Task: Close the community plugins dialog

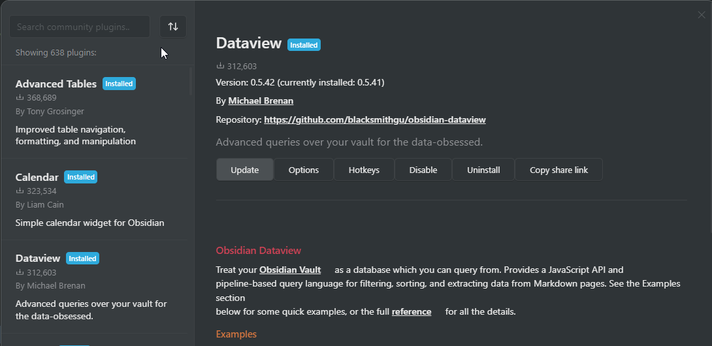Action: pos(702,15)
